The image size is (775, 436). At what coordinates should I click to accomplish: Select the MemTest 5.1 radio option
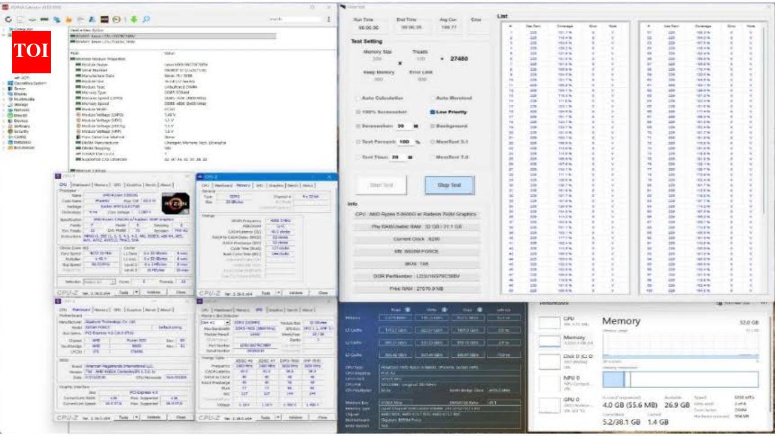point(432,142)
